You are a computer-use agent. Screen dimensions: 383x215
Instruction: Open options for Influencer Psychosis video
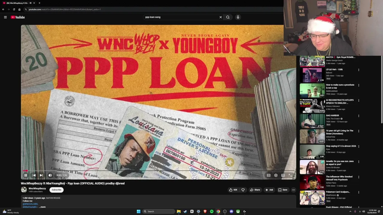358,177
